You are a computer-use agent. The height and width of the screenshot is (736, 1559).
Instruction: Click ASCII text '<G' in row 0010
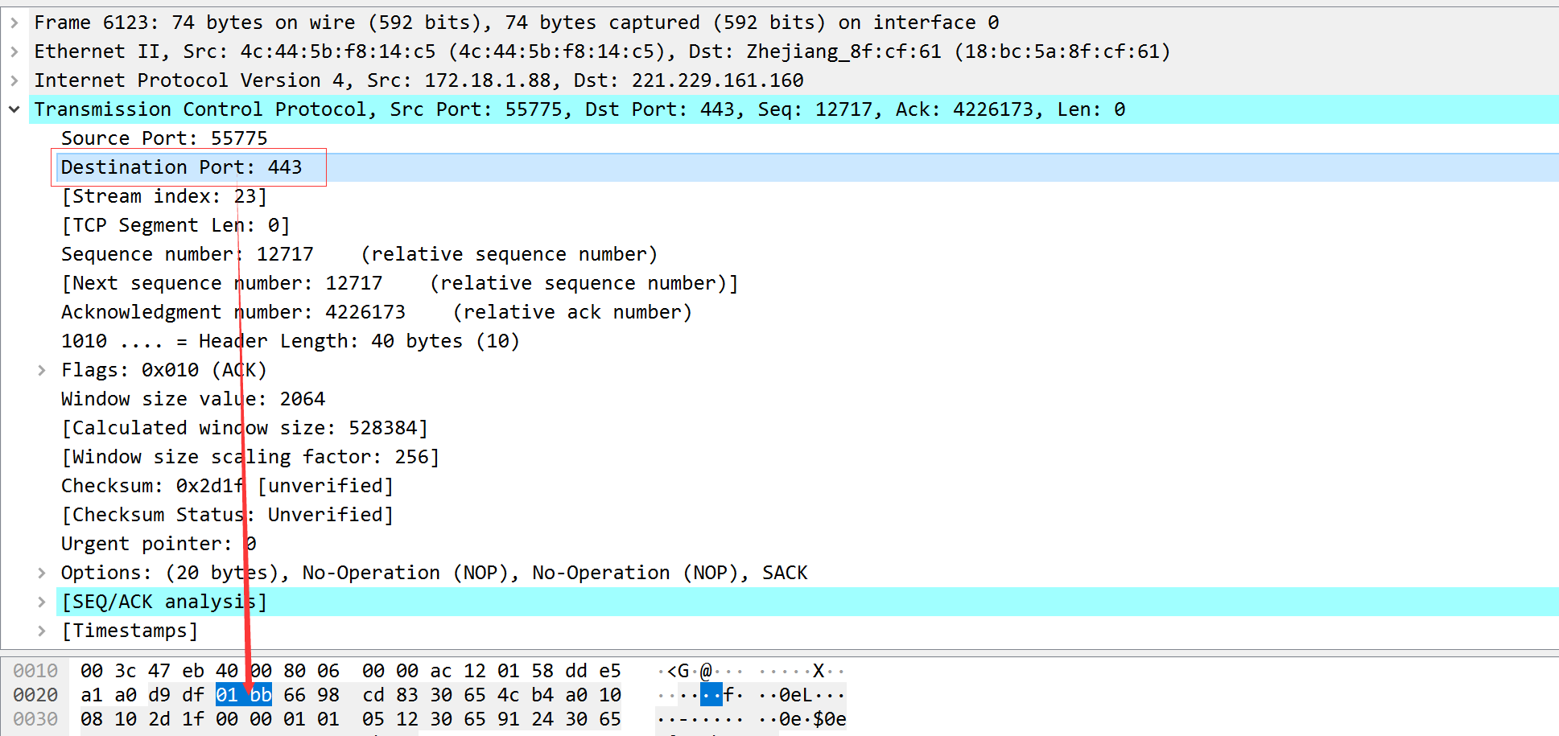(x=678, y=671)
